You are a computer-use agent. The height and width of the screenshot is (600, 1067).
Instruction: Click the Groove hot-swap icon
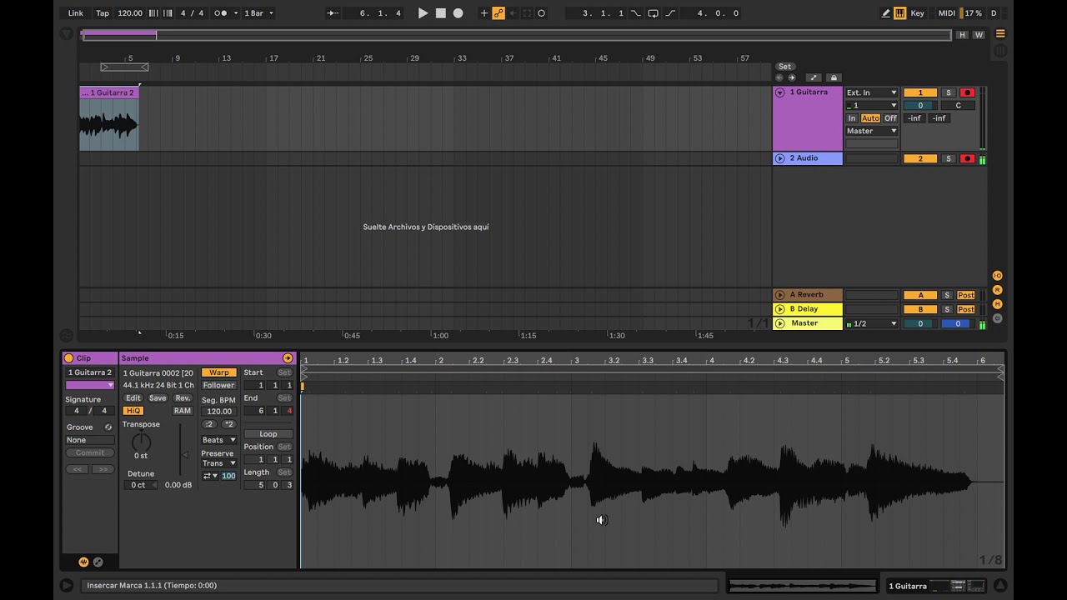pyautogui.click(x=108, y=427)
